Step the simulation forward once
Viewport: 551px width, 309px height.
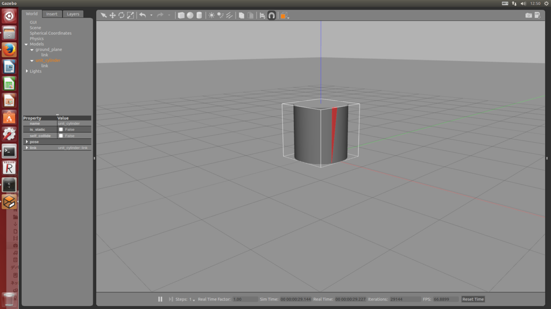pyautogui.click(x=171, y=299)
